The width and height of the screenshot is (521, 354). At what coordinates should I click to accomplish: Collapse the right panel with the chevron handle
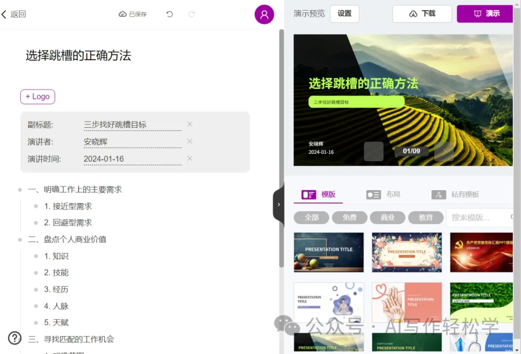coord(278,204)
